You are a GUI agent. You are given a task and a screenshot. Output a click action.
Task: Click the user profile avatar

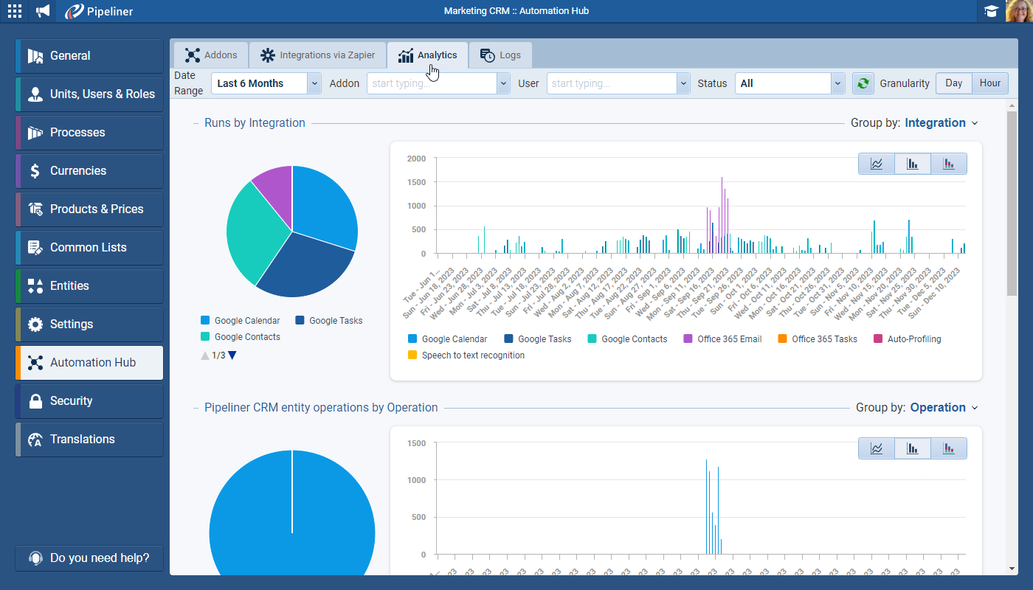pyautogui.click(x=1019, y=11)
